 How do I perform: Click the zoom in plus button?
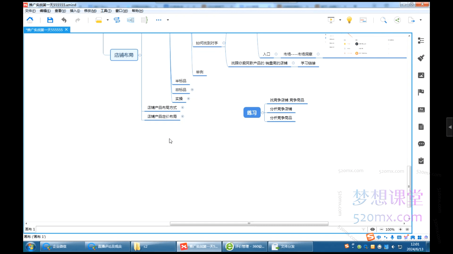click(x=401, y=229)
